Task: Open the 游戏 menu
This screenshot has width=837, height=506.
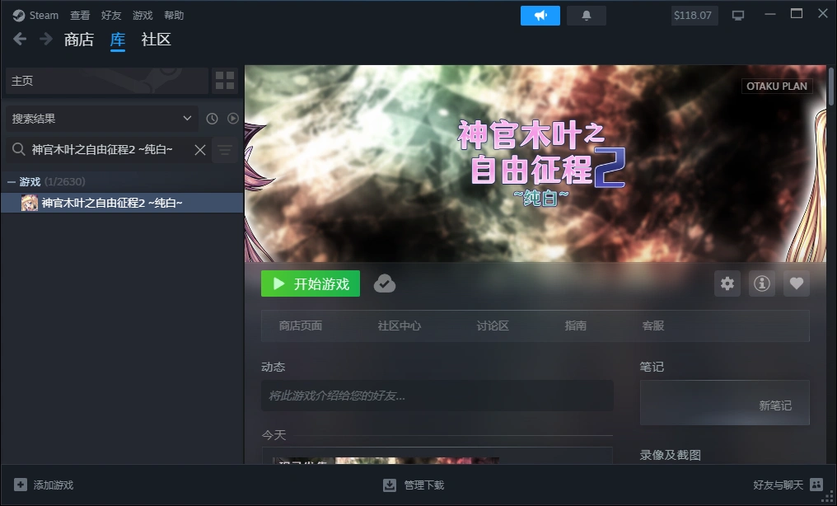Action: pos(143,16)
